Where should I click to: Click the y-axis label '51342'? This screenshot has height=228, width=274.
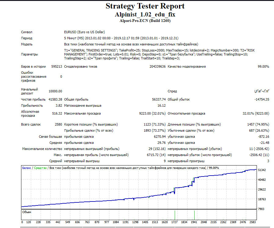tap(262, 170)
